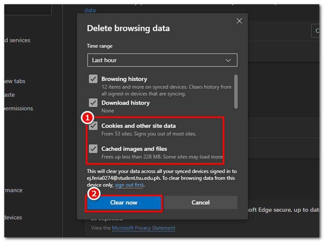The image size is (324, 242).
Task: Click the dialog's vertical scrollbar
Action: click(x=236, y=91)
